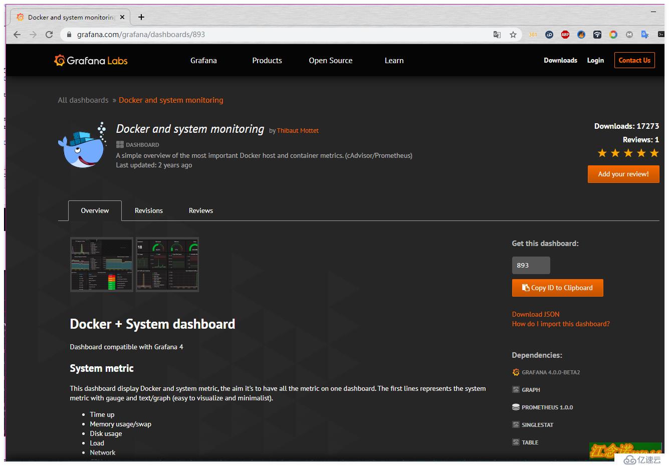Open the 301 redirect extension
669x466 pixels.
tap(533, 35)
